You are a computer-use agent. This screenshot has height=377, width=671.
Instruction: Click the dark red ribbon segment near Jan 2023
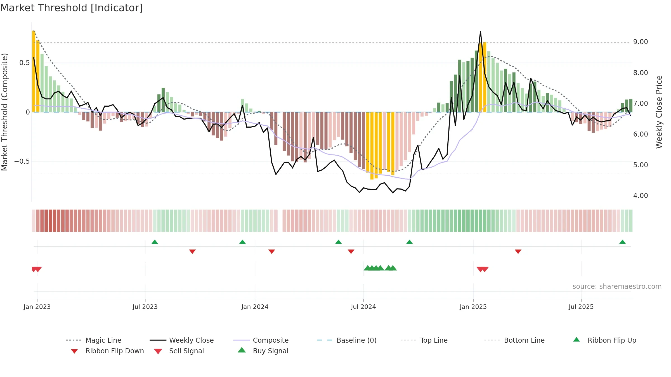coord(51,221)
